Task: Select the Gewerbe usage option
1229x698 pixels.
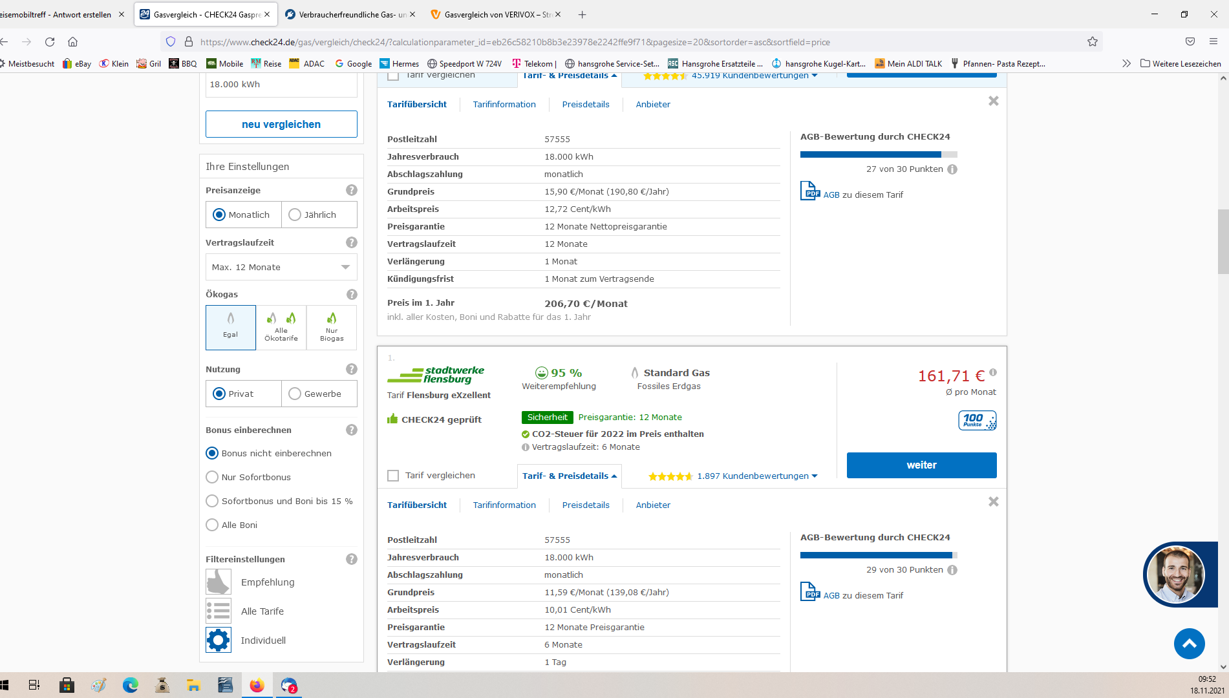Action: point(319,394)
